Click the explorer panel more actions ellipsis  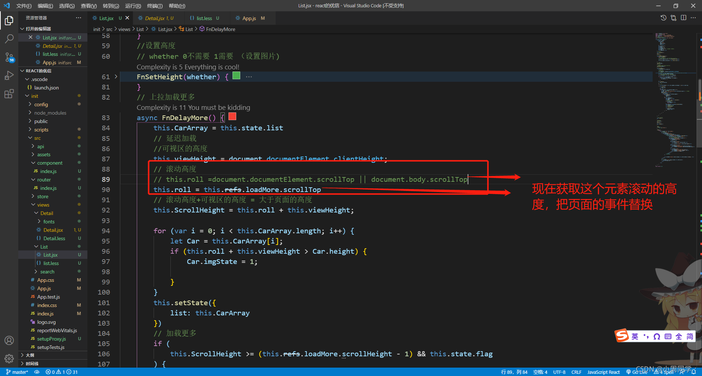click(79, 18)
